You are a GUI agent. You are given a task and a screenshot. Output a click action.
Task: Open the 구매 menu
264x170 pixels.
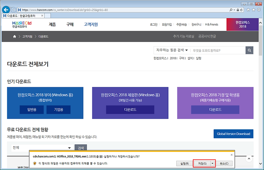(70, 25)
